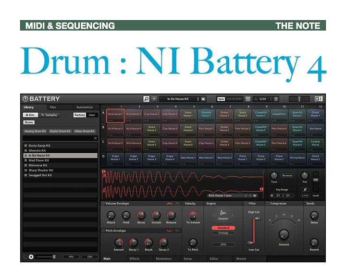Click the purge/memory icon next to BPM
This screenshot has height=268, width=346.
tap(248, 99)
